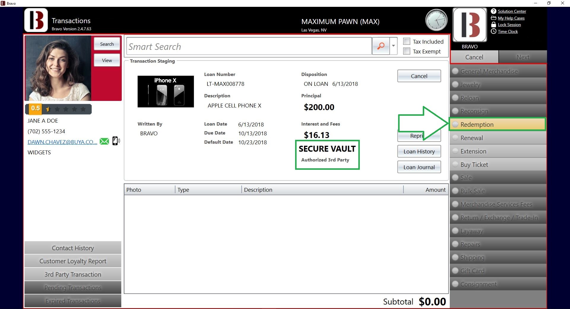Click the phone number (702) 555-1234
This screenshot has height=309, width=570.
click(x=46, y=131)
